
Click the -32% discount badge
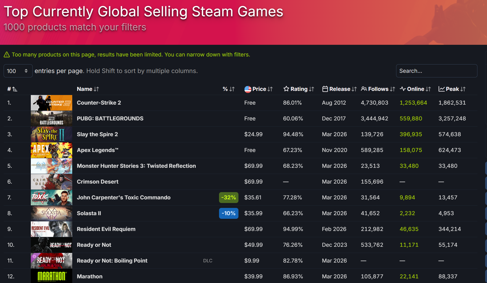(229, 198)
